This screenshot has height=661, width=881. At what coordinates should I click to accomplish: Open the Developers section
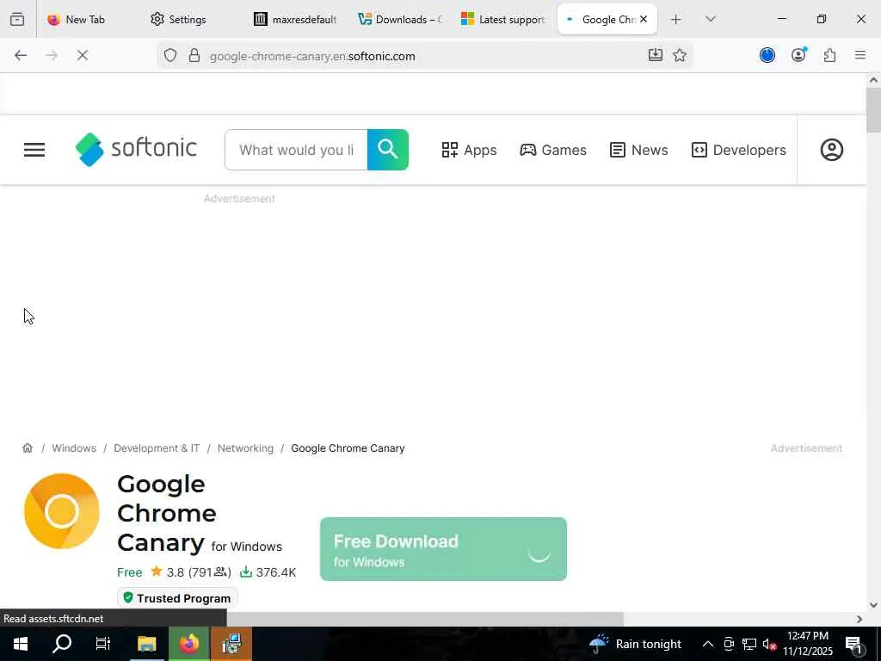[738, 150]
